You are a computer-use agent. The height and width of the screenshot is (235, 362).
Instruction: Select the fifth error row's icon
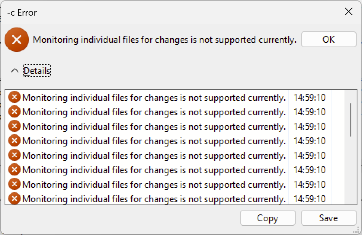pyautogui.click(x=14, y=155)
